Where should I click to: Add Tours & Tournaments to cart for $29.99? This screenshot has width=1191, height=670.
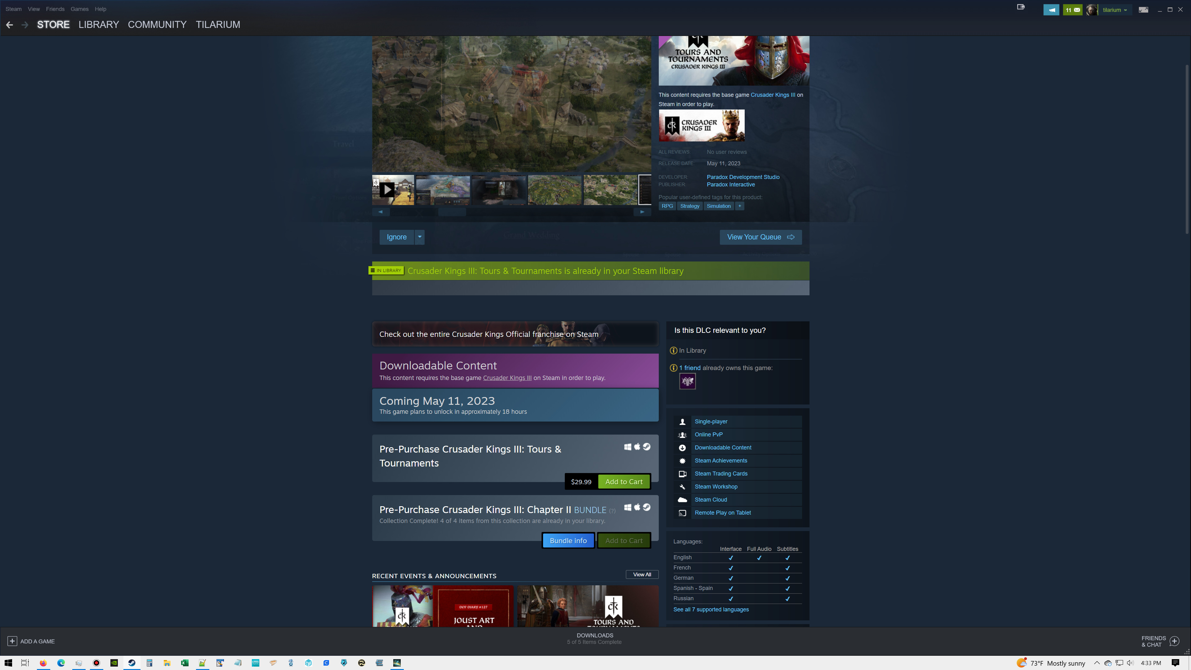[624, 481]
